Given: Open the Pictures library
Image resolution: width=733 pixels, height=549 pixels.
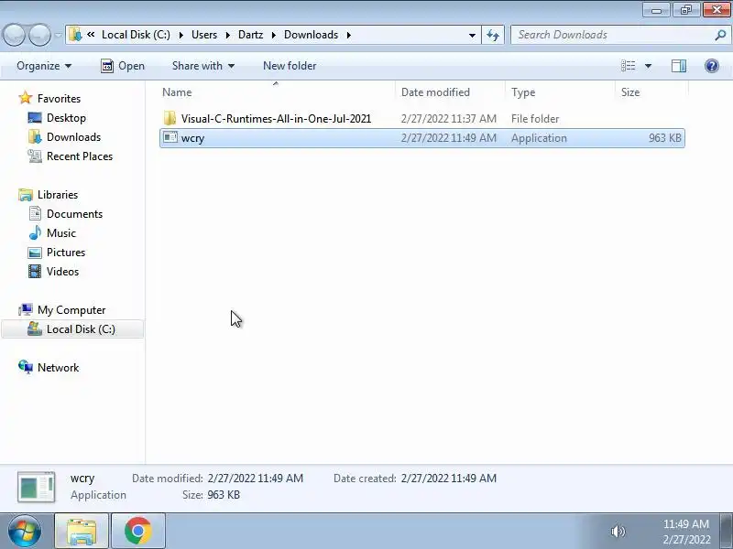Looking at the screenshot, I should point(66,253).
